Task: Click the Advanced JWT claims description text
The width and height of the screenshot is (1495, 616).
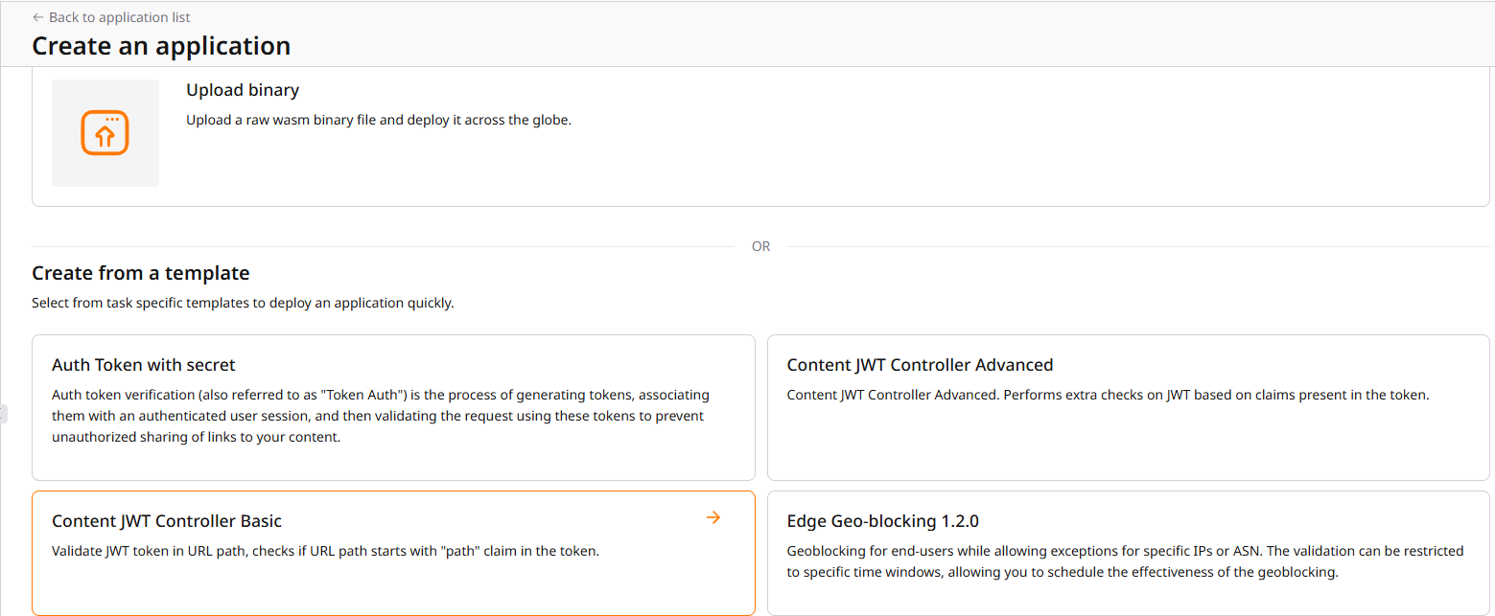Action: pyautogui.click(x=1108, y=395)
